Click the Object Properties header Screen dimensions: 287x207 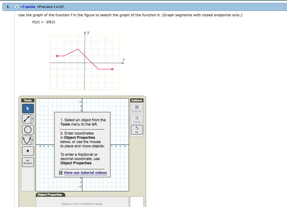pyautogui.click(x=50, y=194)
